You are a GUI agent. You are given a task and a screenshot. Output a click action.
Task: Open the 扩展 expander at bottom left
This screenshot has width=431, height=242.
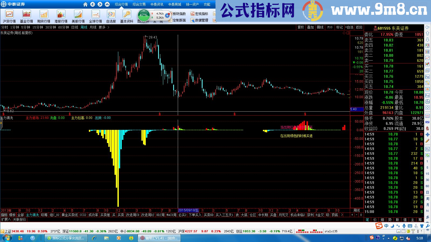click(6, 219)
